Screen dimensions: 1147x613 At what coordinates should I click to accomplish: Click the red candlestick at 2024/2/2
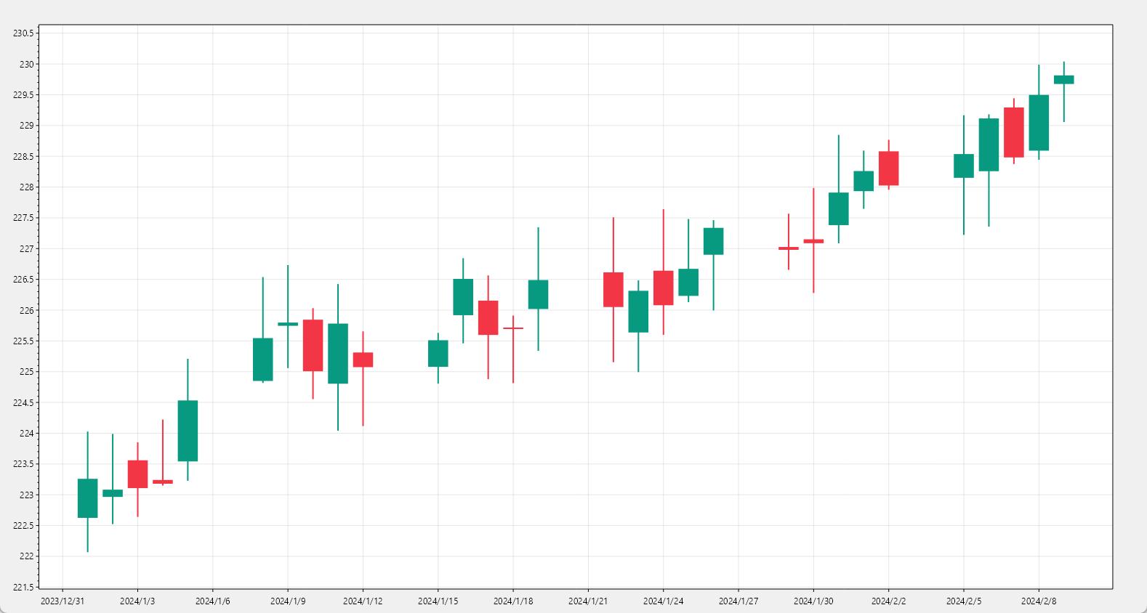(x=888, y=169)
